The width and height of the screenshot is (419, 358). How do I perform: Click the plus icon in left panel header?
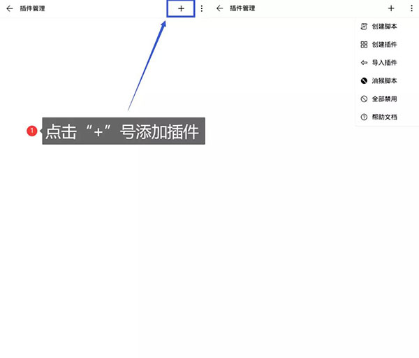pyautogui.click(x=181, y=8)
